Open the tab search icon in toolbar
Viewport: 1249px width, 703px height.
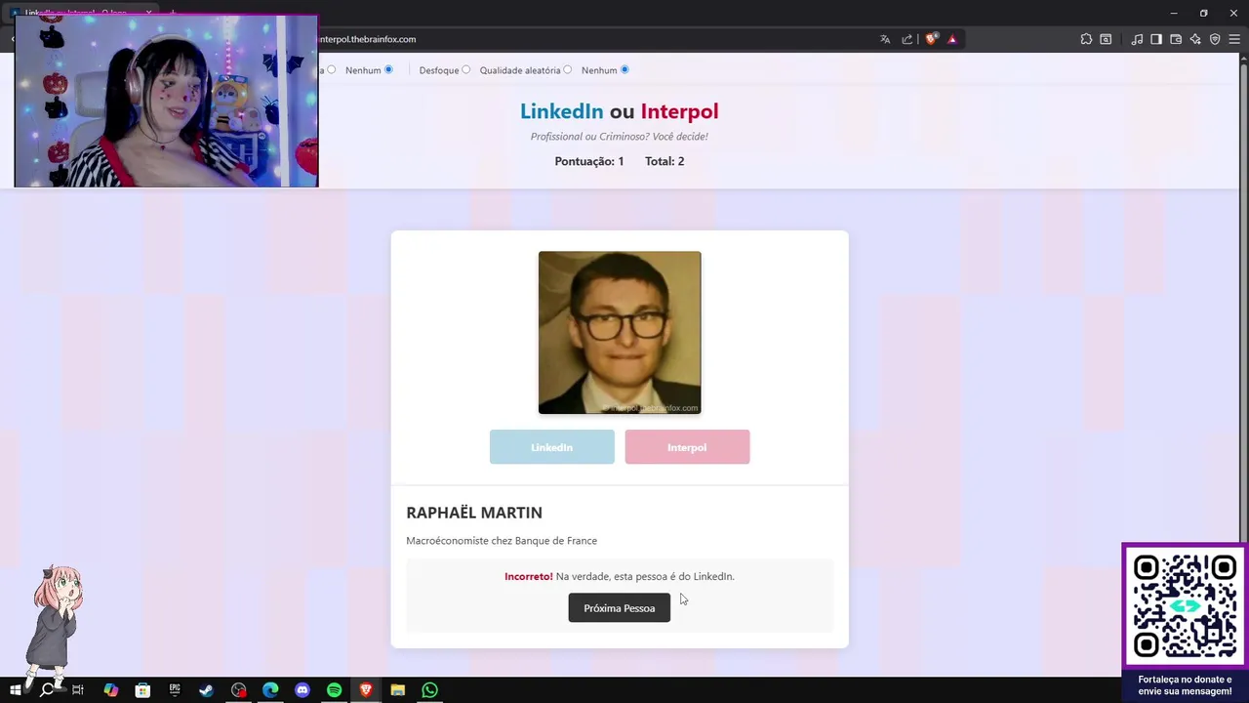coord(1106,39)
